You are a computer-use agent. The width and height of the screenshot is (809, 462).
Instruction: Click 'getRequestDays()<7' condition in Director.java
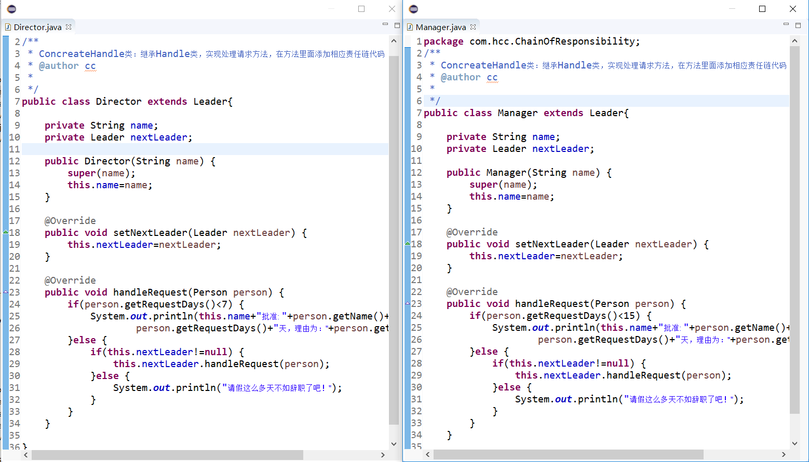coord(177,304)
